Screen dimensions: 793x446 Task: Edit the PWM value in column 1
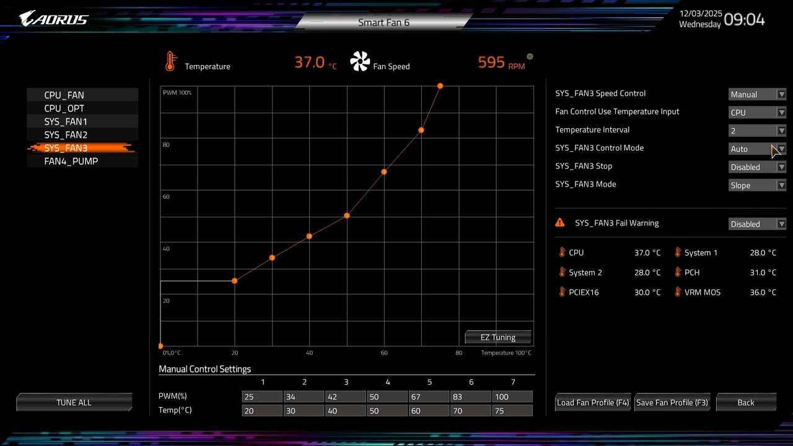(262, 396)
